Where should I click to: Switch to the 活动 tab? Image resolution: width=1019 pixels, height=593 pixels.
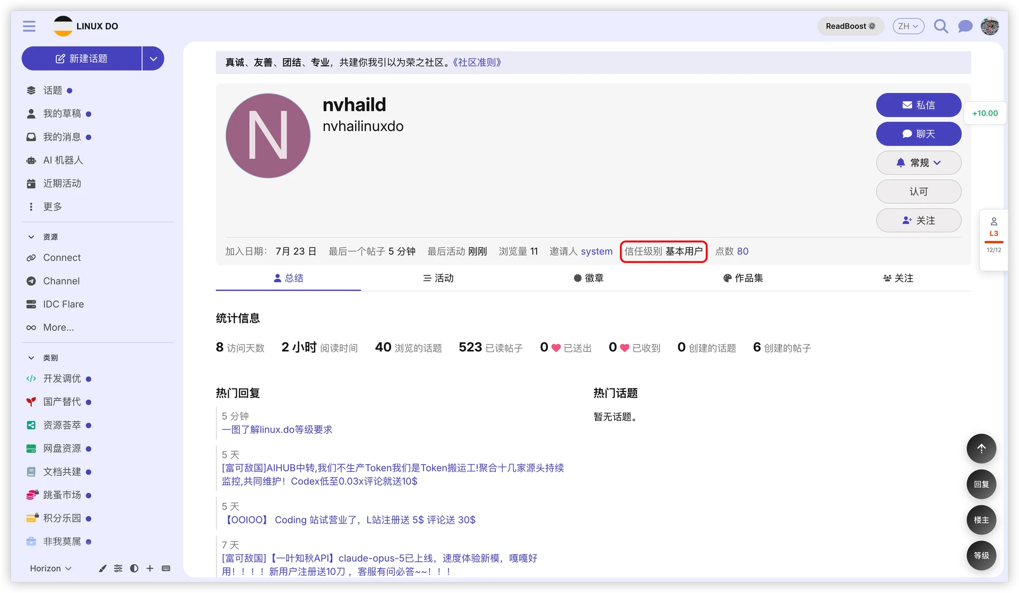pyautogui.click(x=438, y=278)
